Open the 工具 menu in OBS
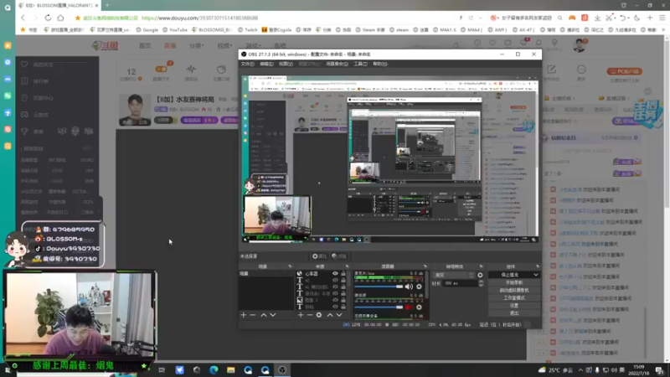670x377 pixels. pyautogui.click(x=360, y=64)
